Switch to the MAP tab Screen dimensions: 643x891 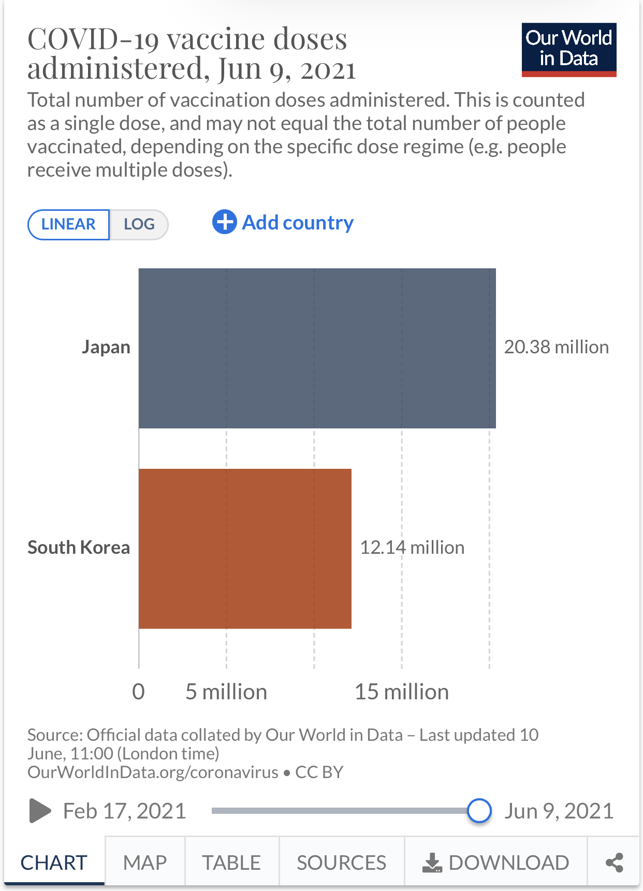tap(145, 863)
